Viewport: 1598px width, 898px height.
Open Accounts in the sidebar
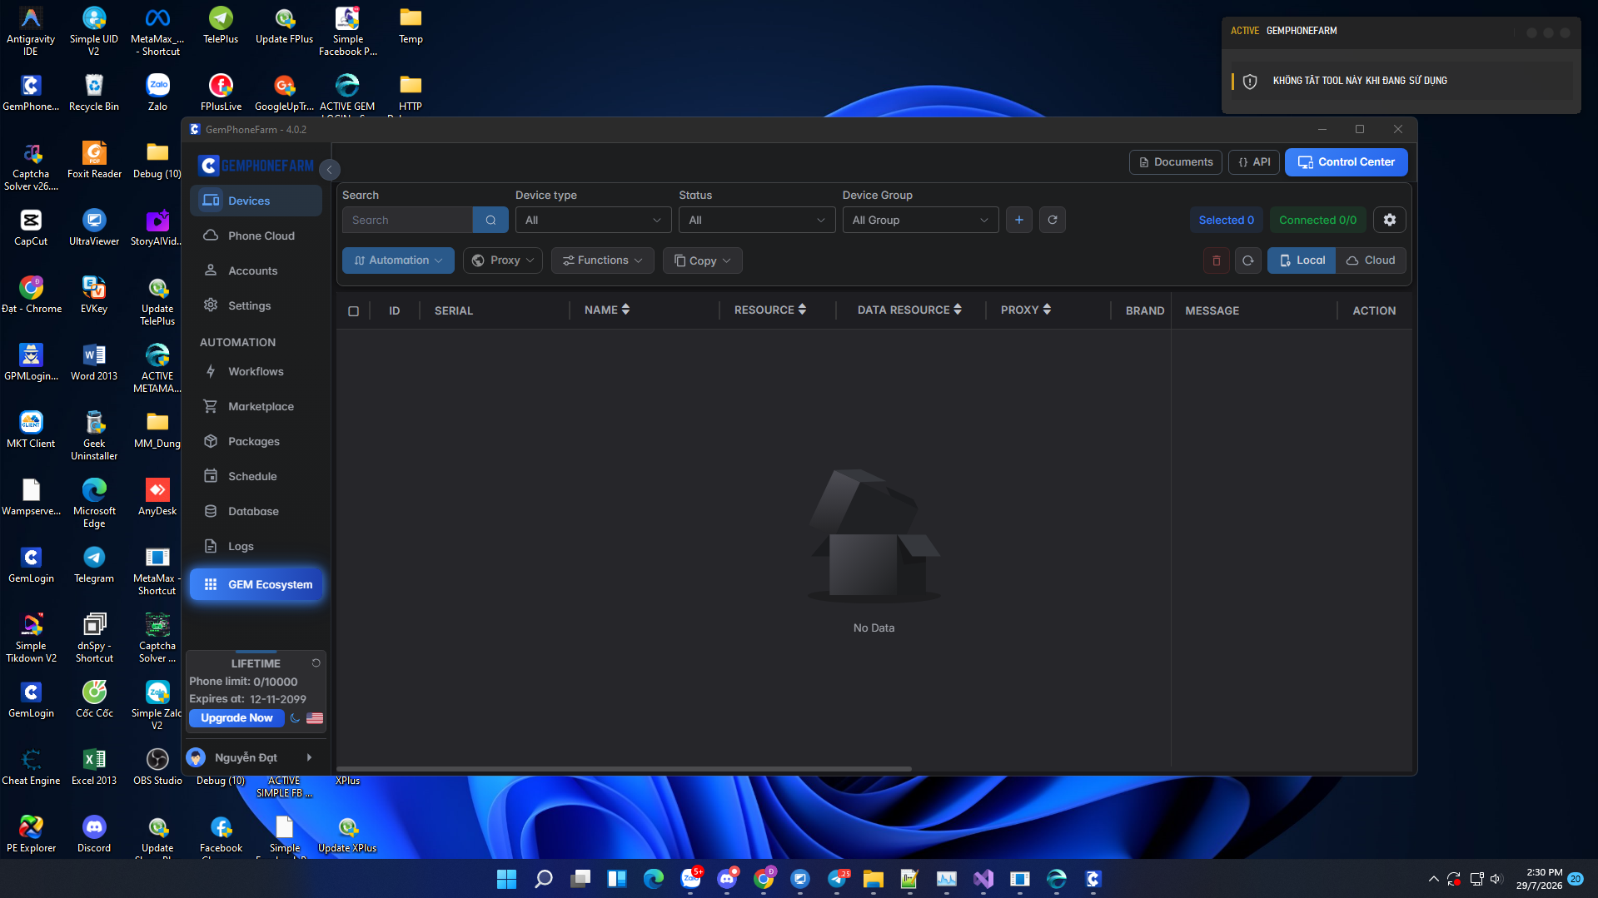256,270
